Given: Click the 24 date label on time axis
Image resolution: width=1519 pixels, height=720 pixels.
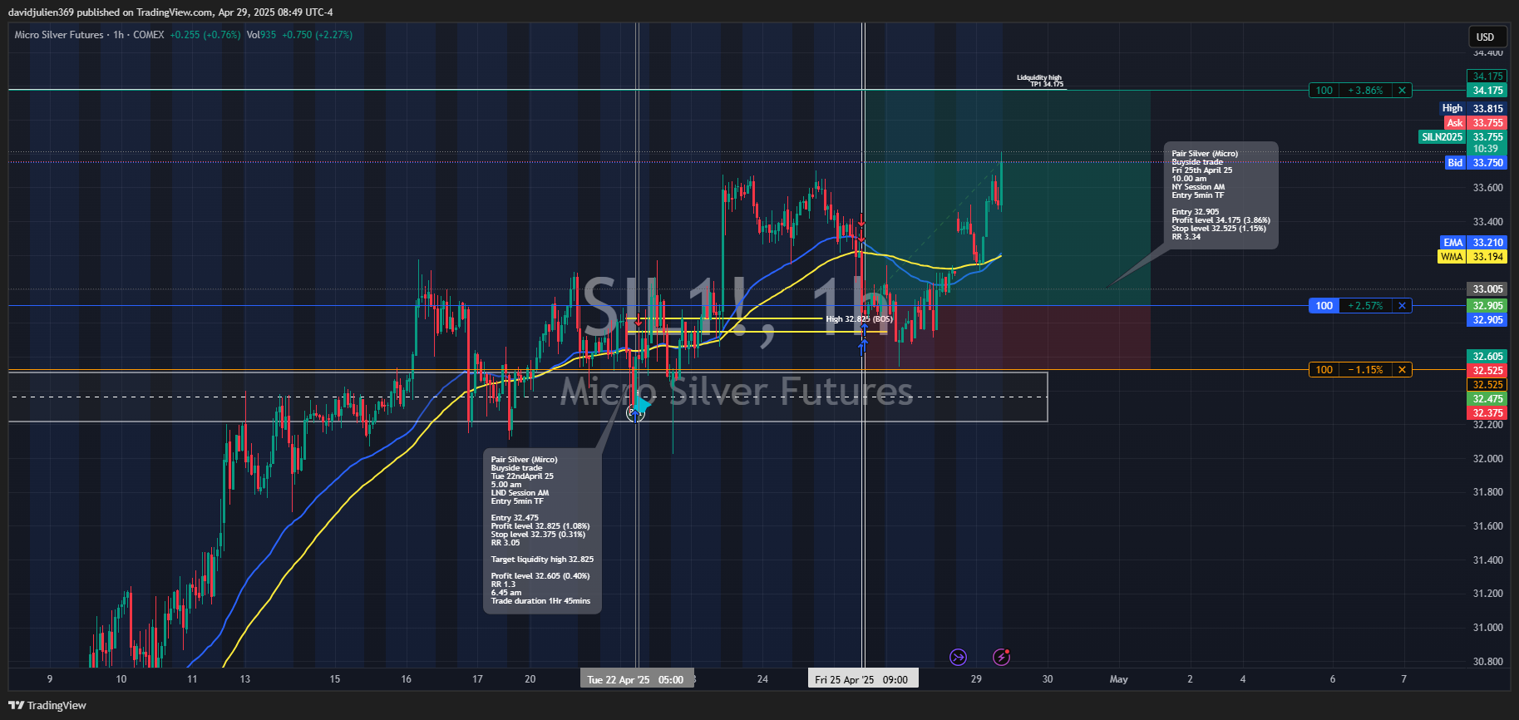Looking at the screenshot, I should point(762,679).
